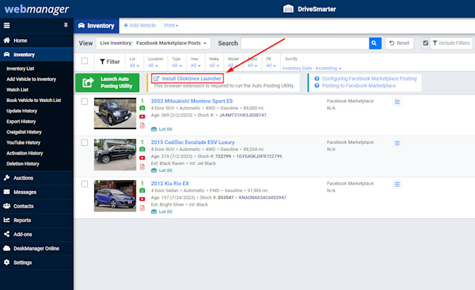Expand the Location filter dropdown
Image resolution: width=475 pixels, height=290 pixels.
(153, 66)
